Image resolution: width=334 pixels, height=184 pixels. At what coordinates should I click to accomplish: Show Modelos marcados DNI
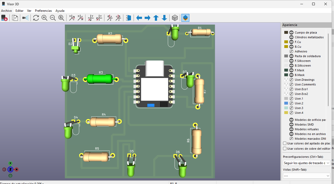(291, 139)
